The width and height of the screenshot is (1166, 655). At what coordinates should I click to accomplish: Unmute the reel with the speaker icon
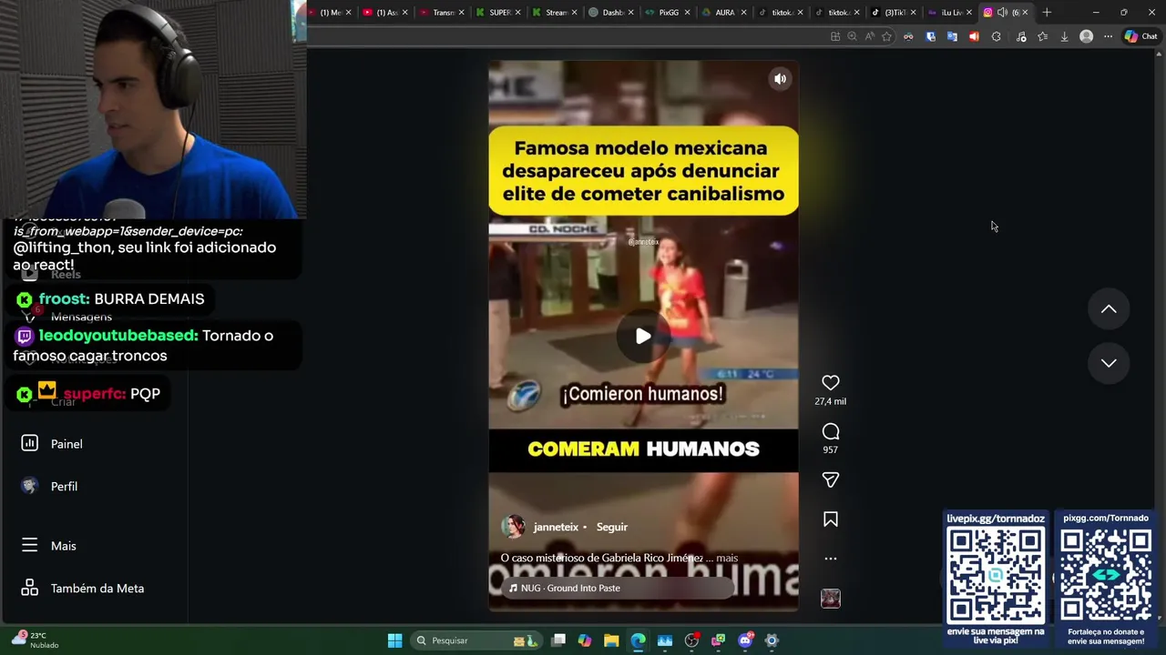(x=780, y=79)
